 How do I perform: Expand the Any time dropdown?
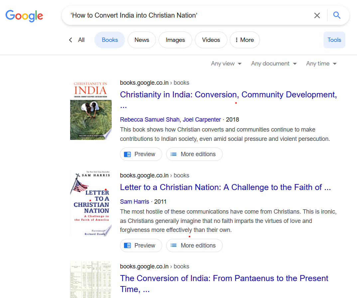321,63
